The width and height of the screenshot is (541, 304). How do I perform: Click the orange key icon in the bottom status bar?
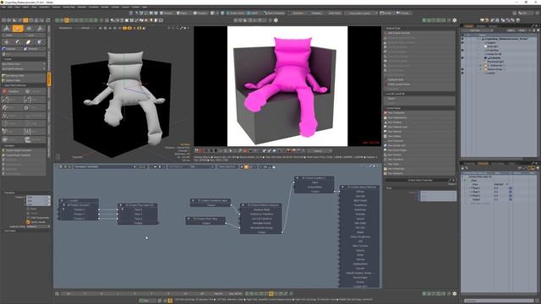coord(170,301)
